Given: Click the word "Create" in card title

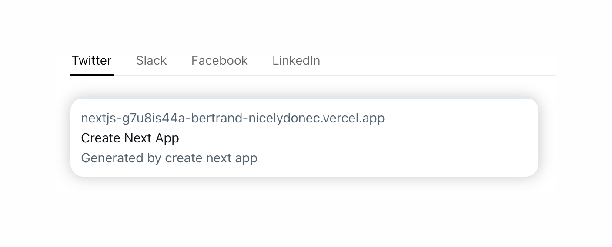Looking at the screenshot, I should (100, 138).
